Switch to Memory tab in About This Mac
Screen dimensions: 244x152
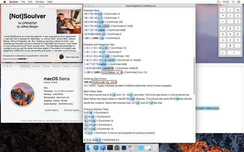click(x=56, y=66)
